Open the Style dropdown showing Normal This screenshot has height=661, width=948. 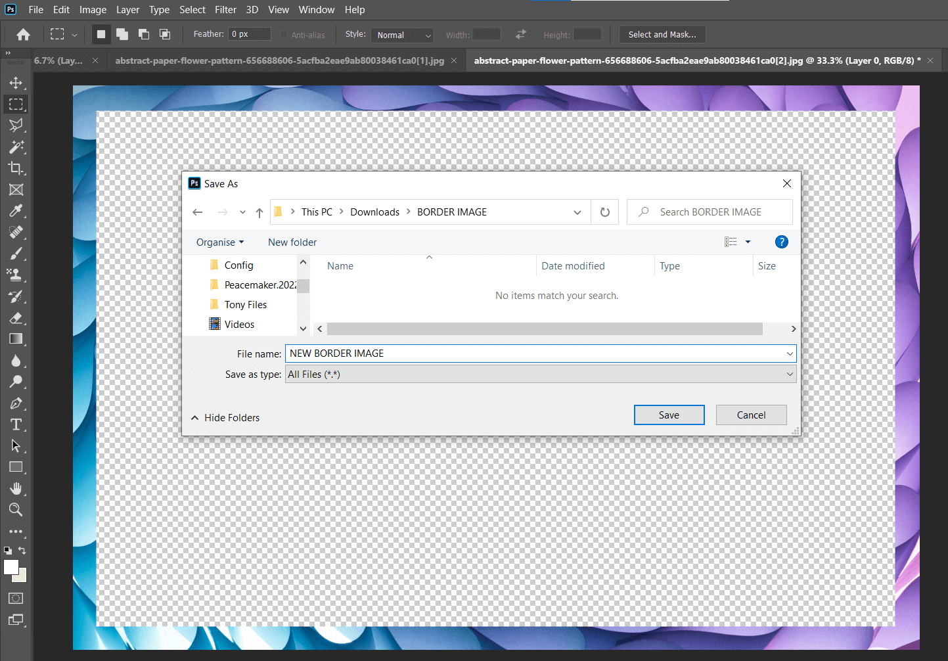(402, 35)
